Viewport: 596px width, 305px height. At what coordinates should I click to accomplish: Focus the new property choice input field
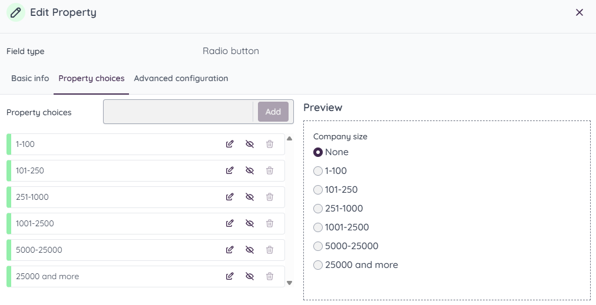pyautogui.click(x=178, y=112)
